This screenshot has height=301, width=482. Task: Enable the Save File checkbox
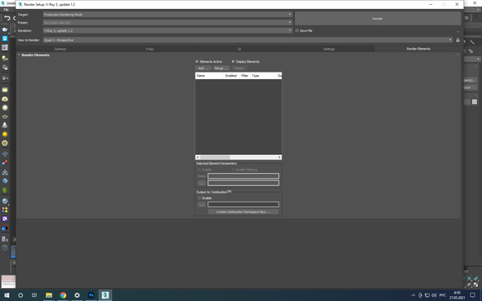pos(297,30)
